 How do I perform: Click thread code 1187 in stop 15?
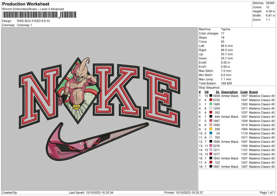pyautogui.click(x=244, y=154)
